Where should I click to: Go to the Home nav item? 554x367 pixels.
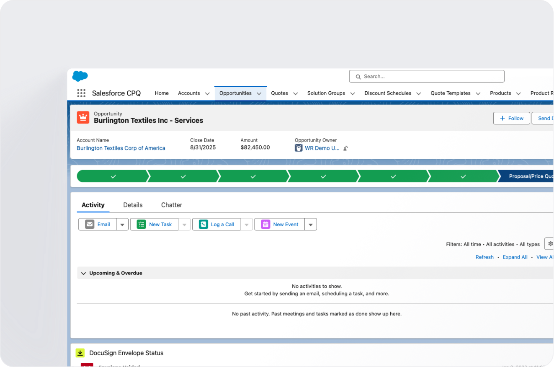162,93
